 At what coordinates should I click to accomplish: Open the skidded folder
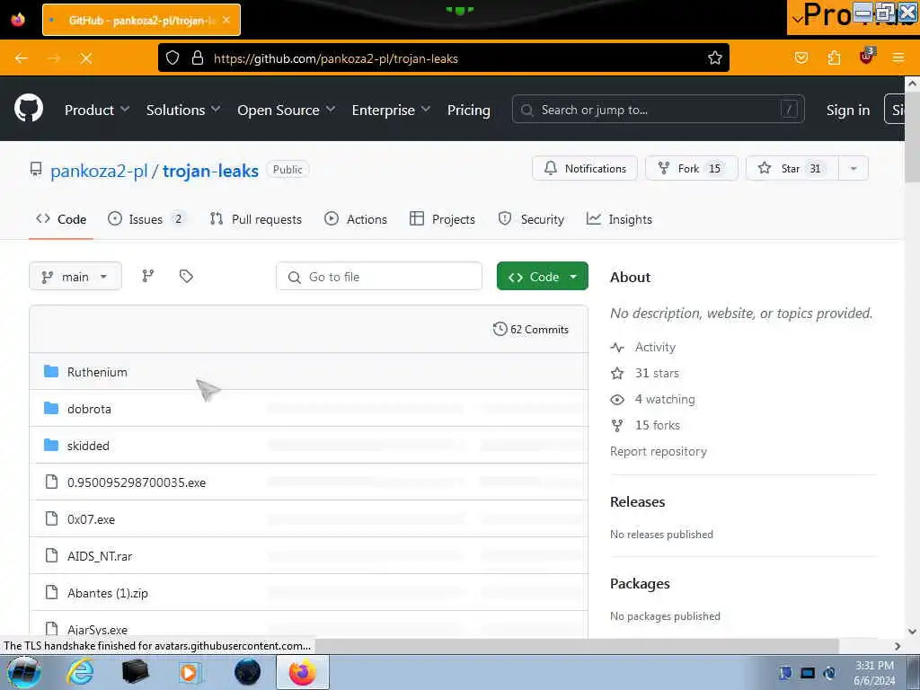click(88, 446)
